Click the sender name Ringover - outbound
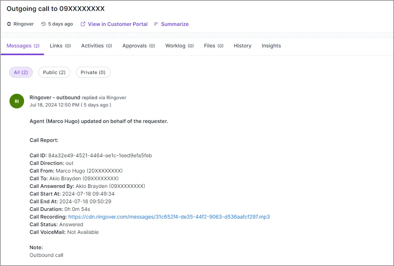 coord(55,97)
